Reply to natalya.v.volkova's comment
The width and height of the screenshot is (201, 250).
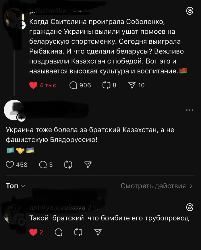click(x=59, y=232)
